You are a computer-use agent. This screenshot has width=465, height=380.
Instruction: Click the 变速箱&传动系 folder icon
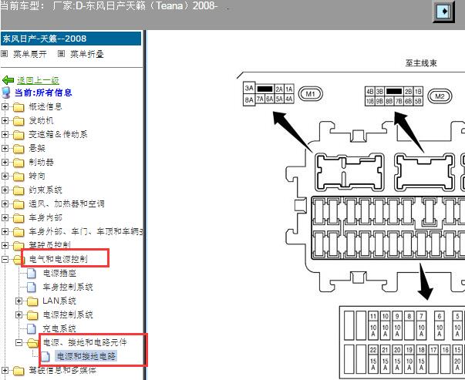[19, 135]
